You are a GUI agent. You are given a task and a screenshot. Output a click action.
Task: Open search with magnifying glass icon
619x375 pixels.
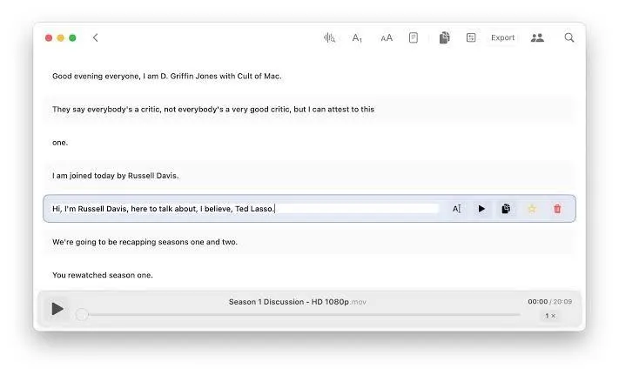click(x=569, y=38)
